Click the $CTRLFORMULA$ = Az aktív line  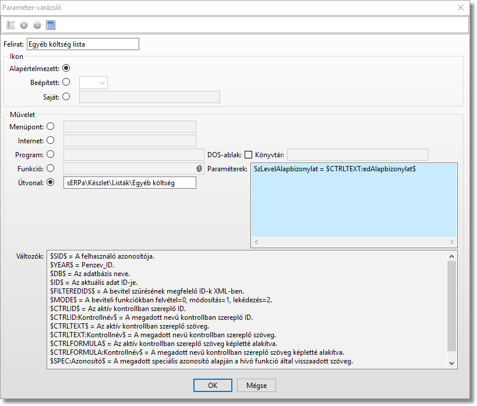click(x=164, y=344)
